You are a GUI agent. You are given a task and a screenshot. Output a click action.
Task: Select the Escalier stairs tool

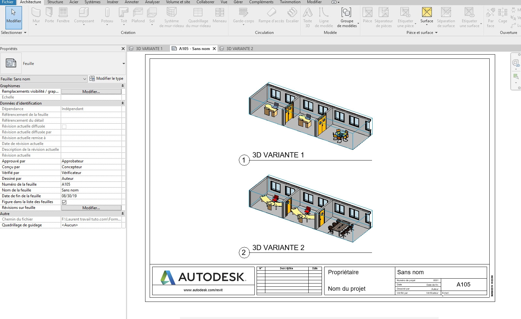pyautogui.click(x=292, y=15)
